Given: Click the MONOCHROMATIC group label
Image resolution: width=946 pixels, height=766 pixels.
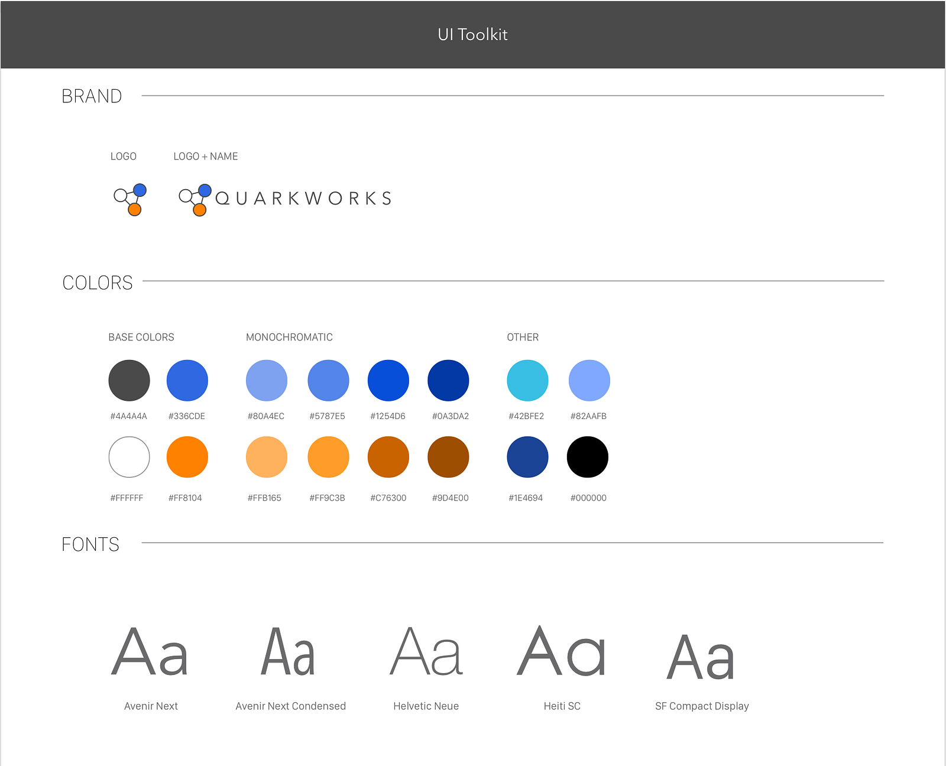Looking at the screenshot, I should tap(289, 337).
